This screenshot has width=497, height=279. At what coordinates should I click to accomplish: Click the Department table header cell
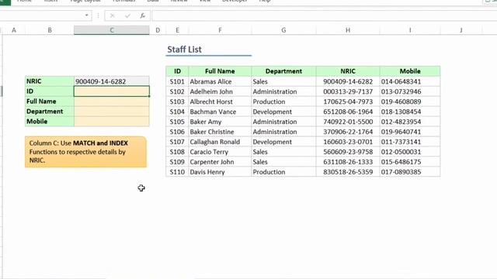[x=283, y=71]
